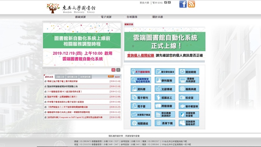Open 諮詢服務 聯絡我們 contact tile
The height and width of the screenshot is (147, 261).
point(189,123)
